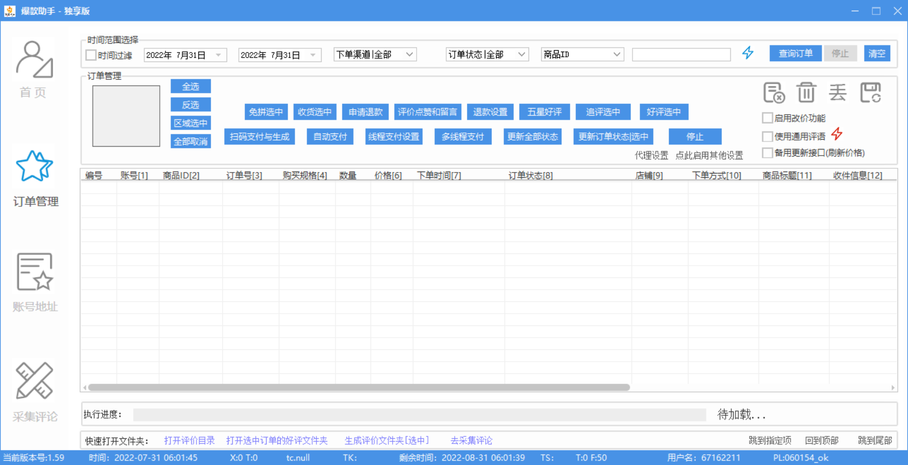Viewport: 908px width, 465px height.
Task: Enable the 时间过滤 checkbox
Action: click(x=91, y=55)
